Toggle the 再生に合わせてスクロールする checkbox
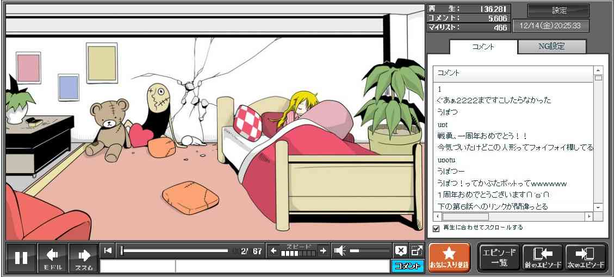615x277 pixels. pyautogui.click(x=436, y=228)
